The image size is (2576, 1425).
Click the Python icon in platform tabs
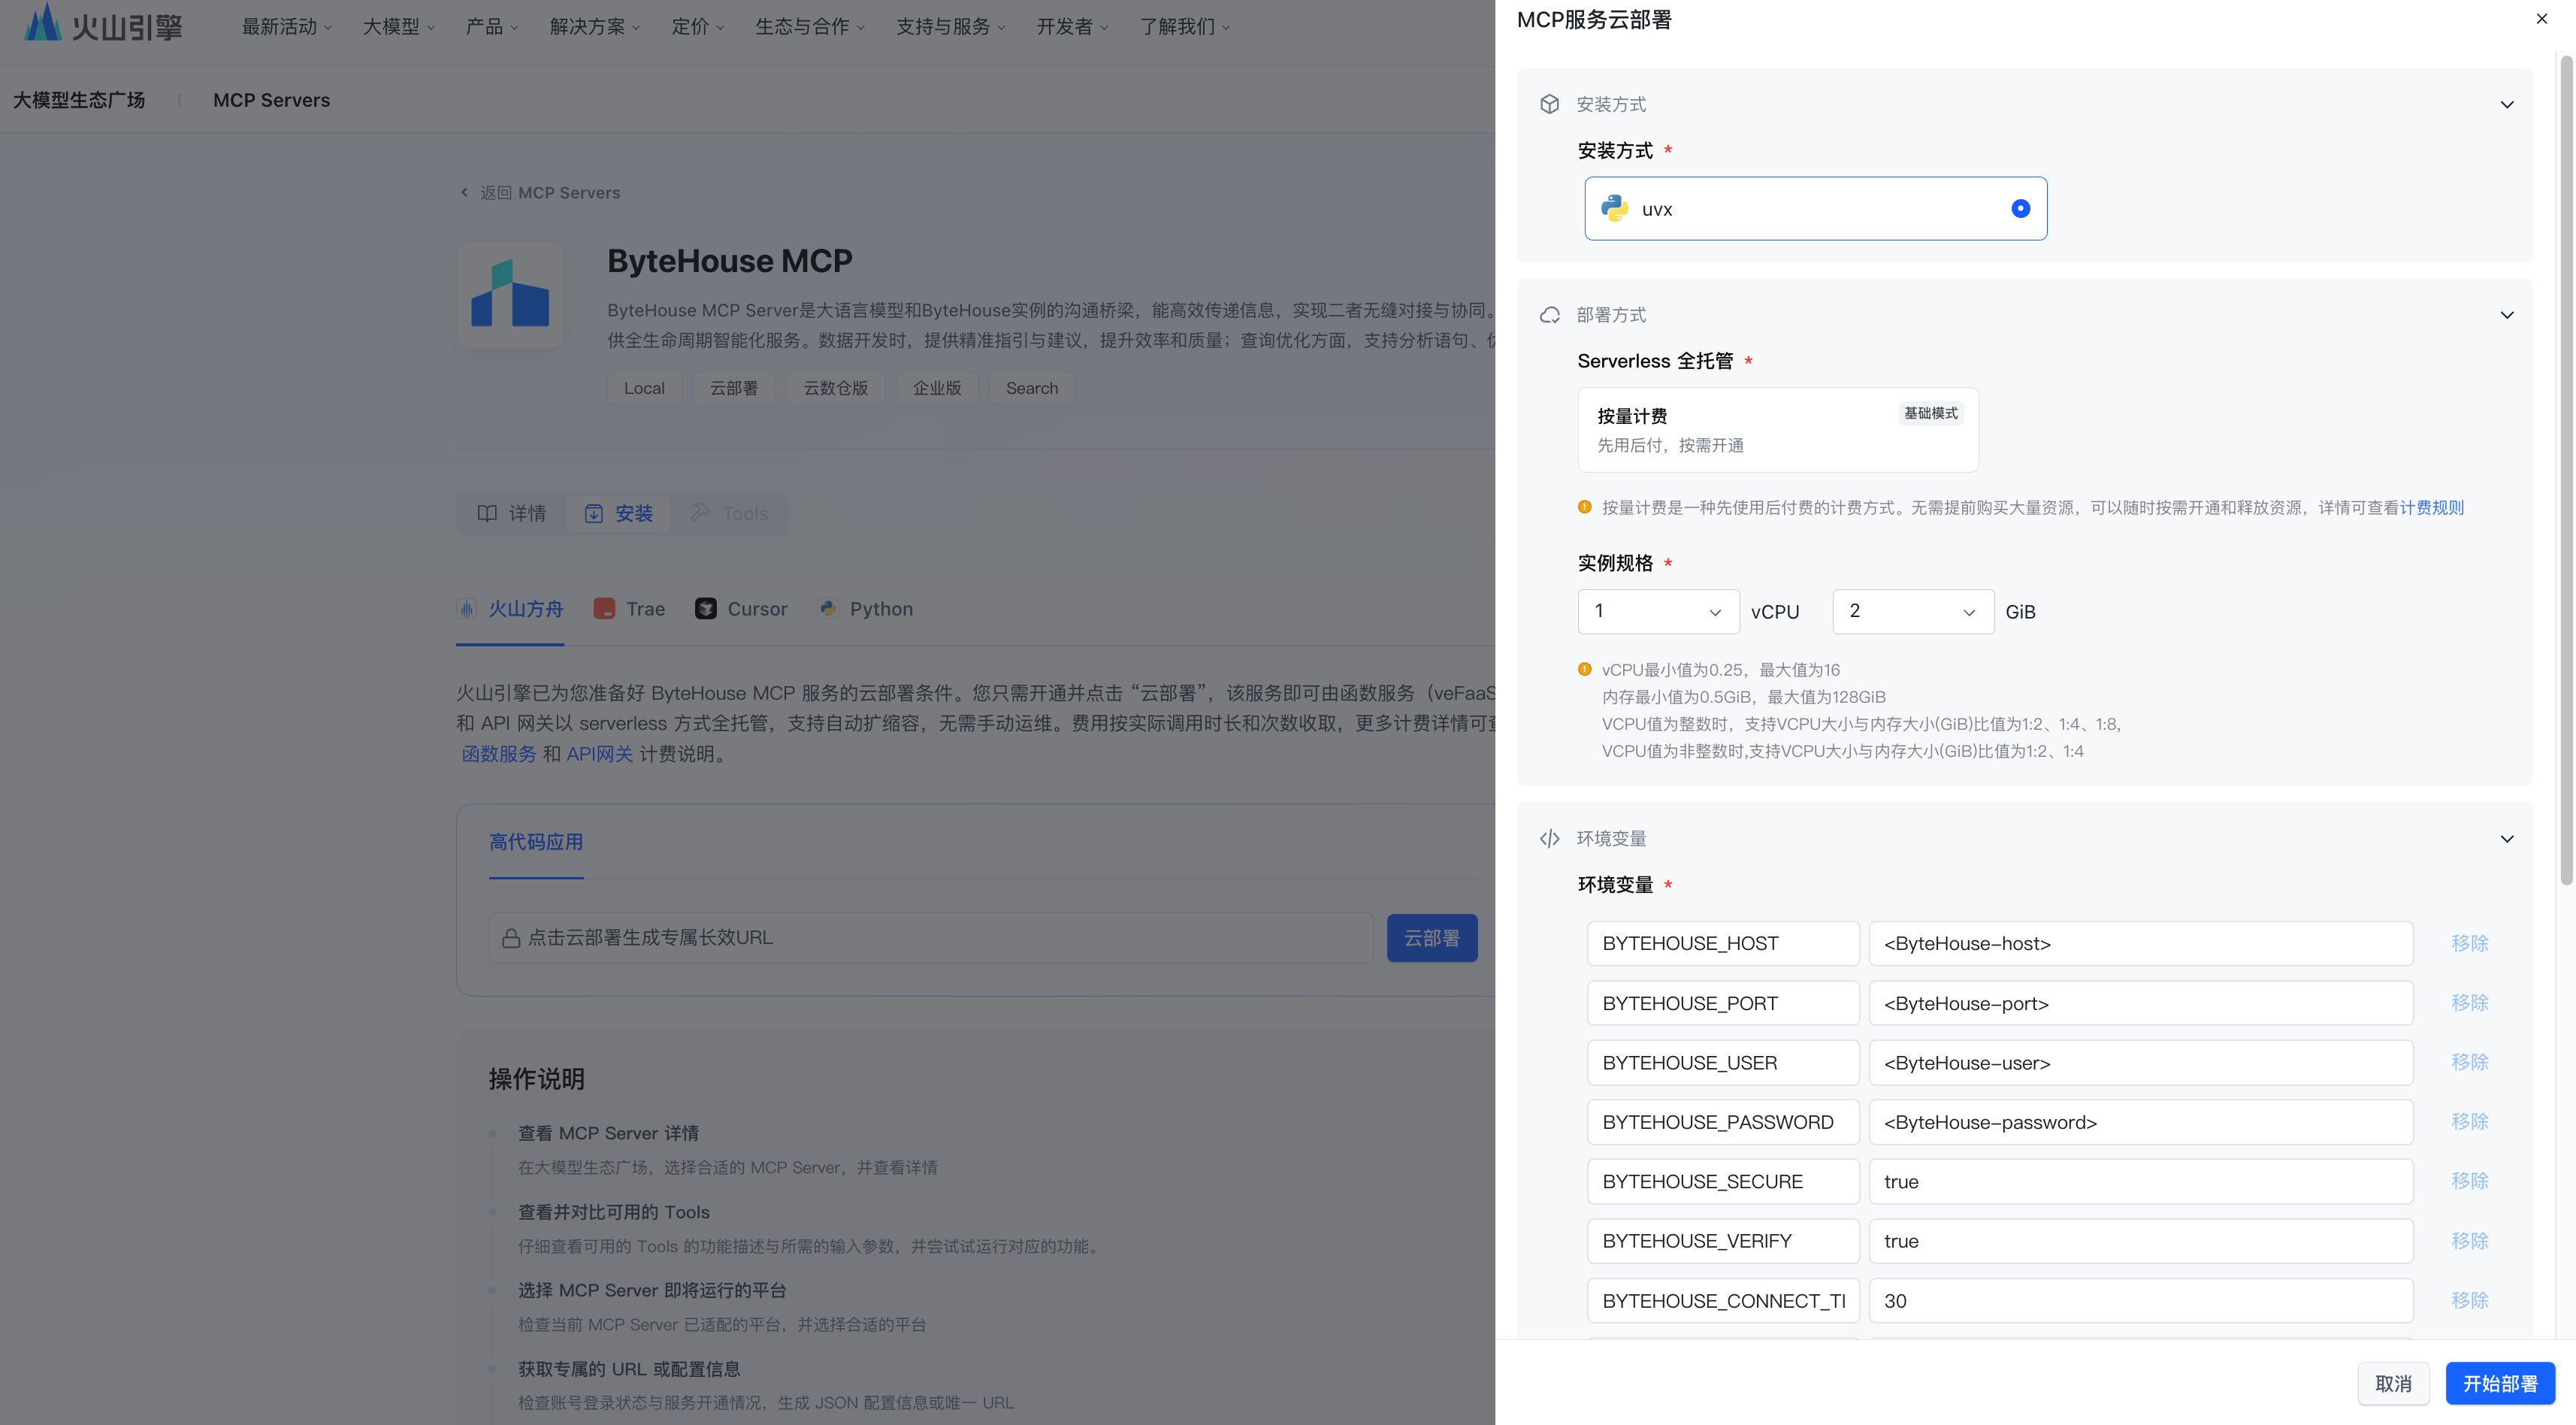[828, 608]
